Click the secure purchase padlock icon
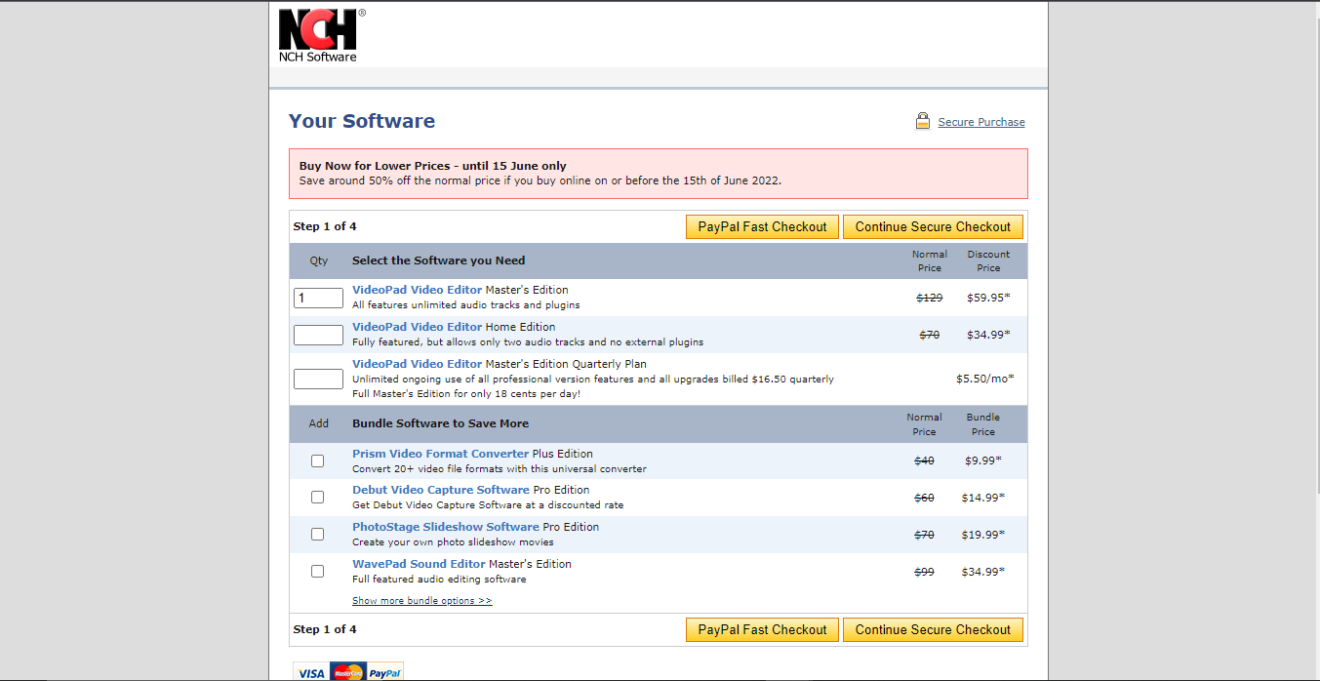This screenshot has height=681, width=1320. (922, 121)
